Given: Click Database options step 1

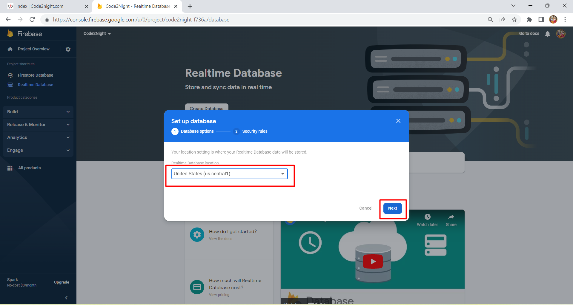Looking at the screenshot, I should tap(193, 131).
